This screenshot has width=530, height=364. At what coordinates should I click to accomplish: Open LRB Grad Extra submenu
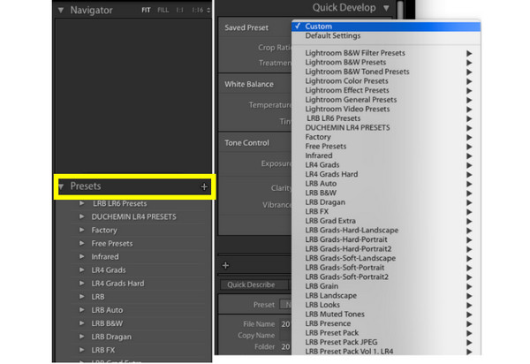[x=386, y=221]
